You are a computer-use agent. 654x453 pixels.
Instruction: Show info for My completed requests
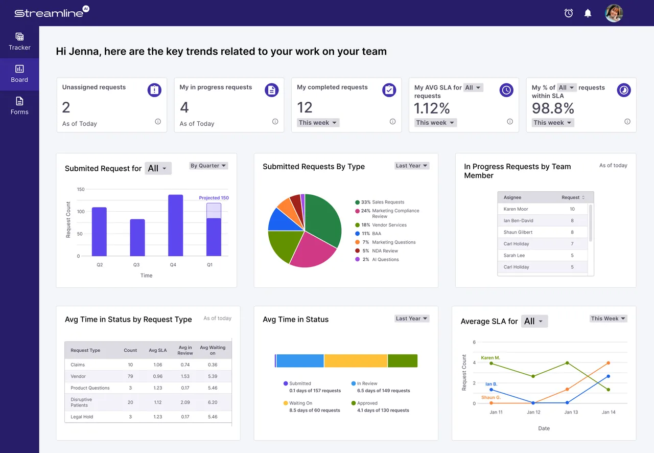393,122
